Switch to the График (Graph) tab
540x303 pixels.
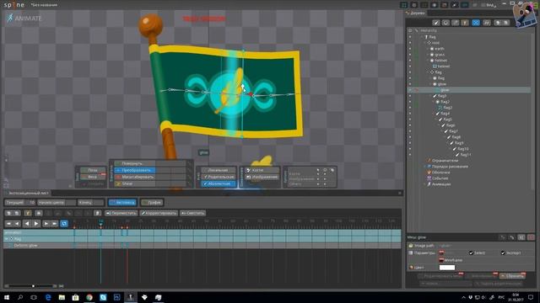[152, 202]
